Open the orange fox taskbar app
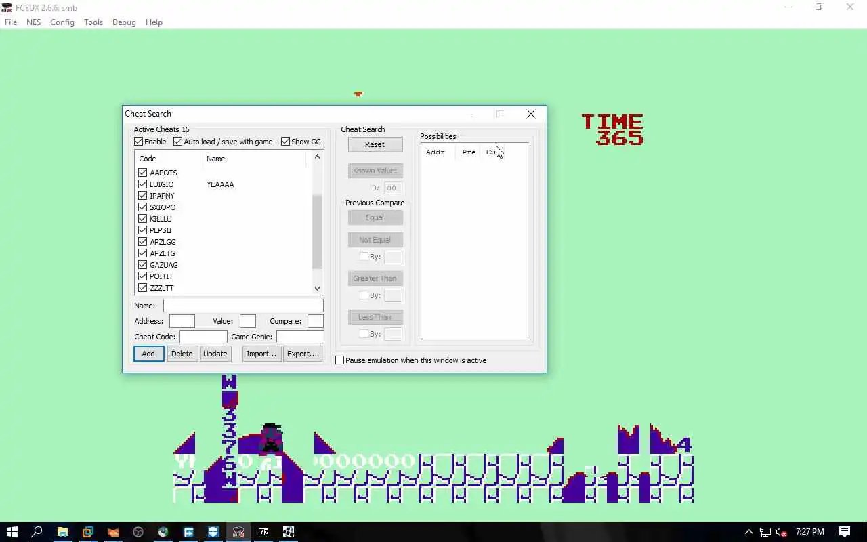Viewport: 867px width, 542px height. [113, 532]
